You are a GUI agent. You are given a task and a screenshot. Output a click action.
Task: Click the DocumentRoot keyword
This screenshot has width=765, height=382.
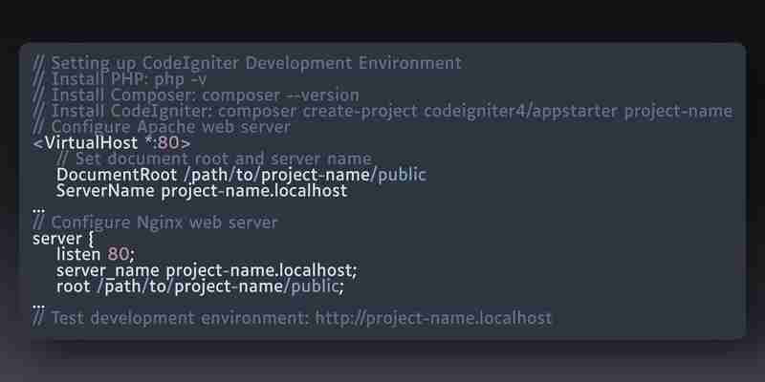click(117, 175)
